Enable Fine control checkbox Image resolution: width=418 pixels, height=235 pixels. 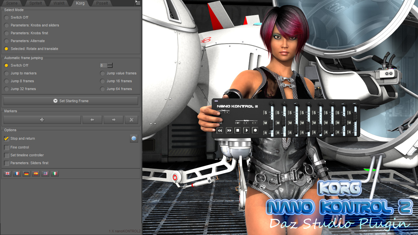click(x=16, y=147)
